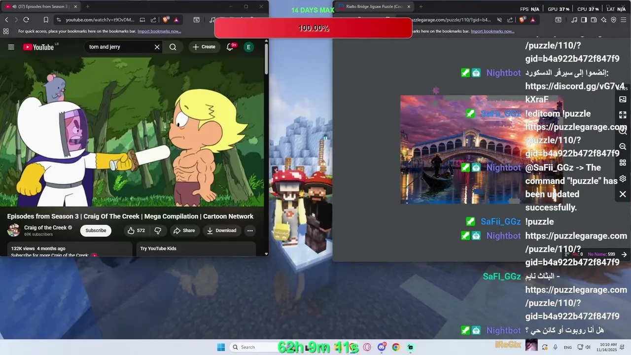Click the video title 'Episodes from Season 3'

[x=130, y=216]
